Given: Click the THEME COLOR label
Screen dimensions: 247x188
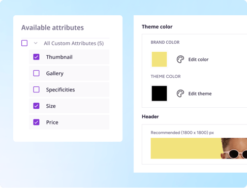Looking at the screenshot, I should [166, 76].
